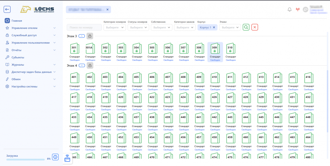Click the lock icon next to Этаж 3
The image size is (330, 166).
pos(90,36)
